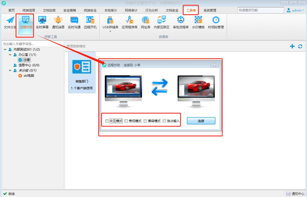Switch to the 文档加密 tab
The image size is (307, 197).
click(x=49, y=10)
